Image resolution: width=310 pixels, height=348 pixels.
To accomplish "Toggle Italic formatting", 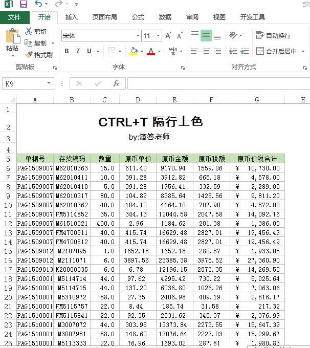I will [x=78, y=51].
